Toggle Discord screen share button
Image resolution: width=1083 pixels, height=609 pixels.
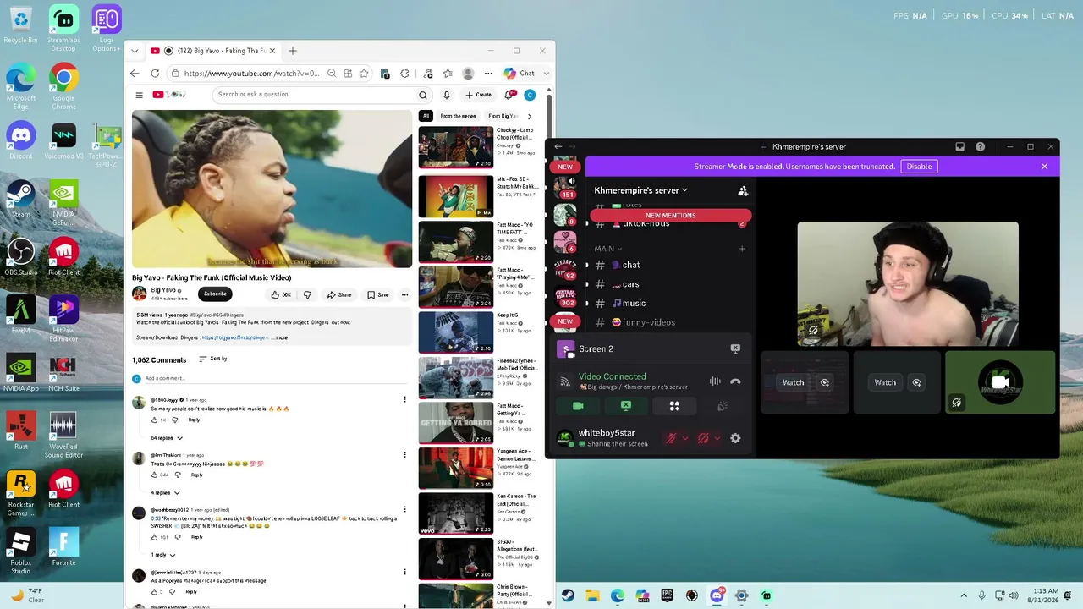tap(626, 406)
